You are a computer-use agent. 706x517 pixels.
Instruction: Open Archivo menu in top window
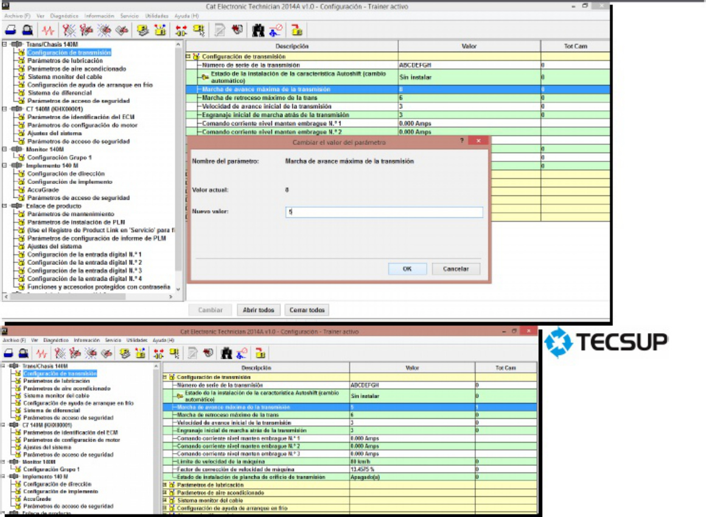tap(17, 16)
